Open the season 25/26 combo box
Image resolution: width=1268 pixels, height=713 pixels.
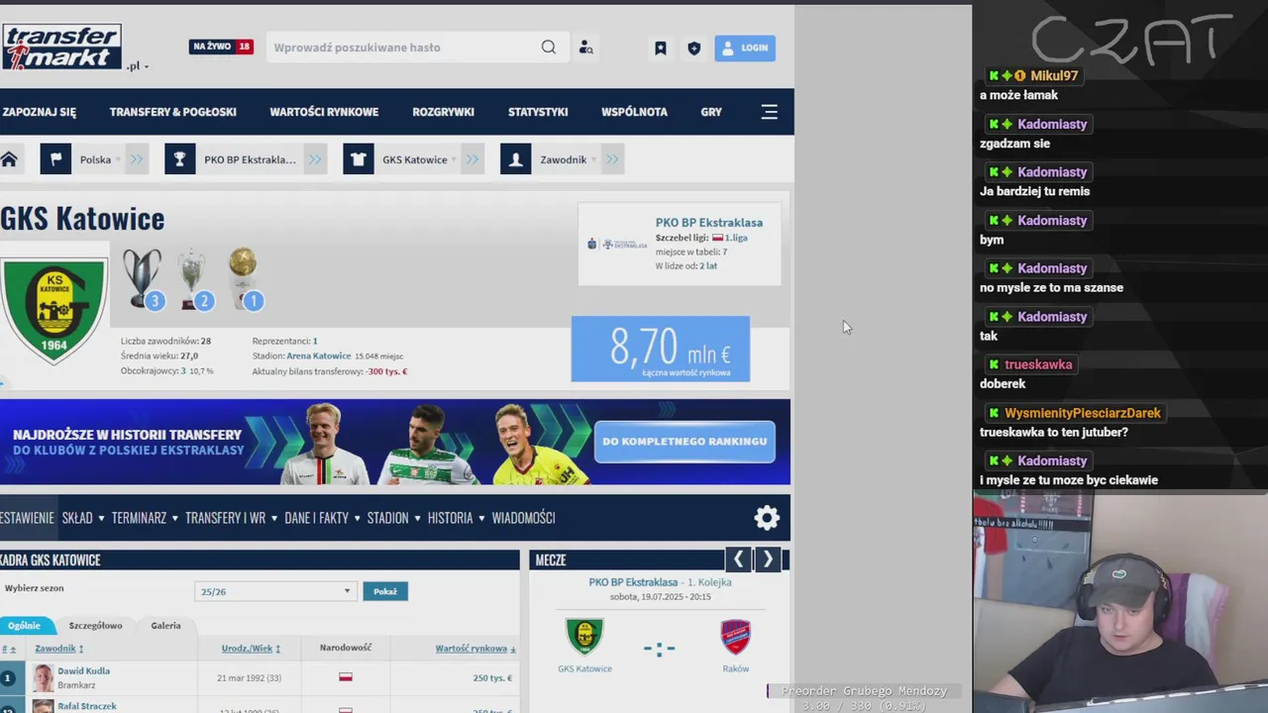point(275,591)
